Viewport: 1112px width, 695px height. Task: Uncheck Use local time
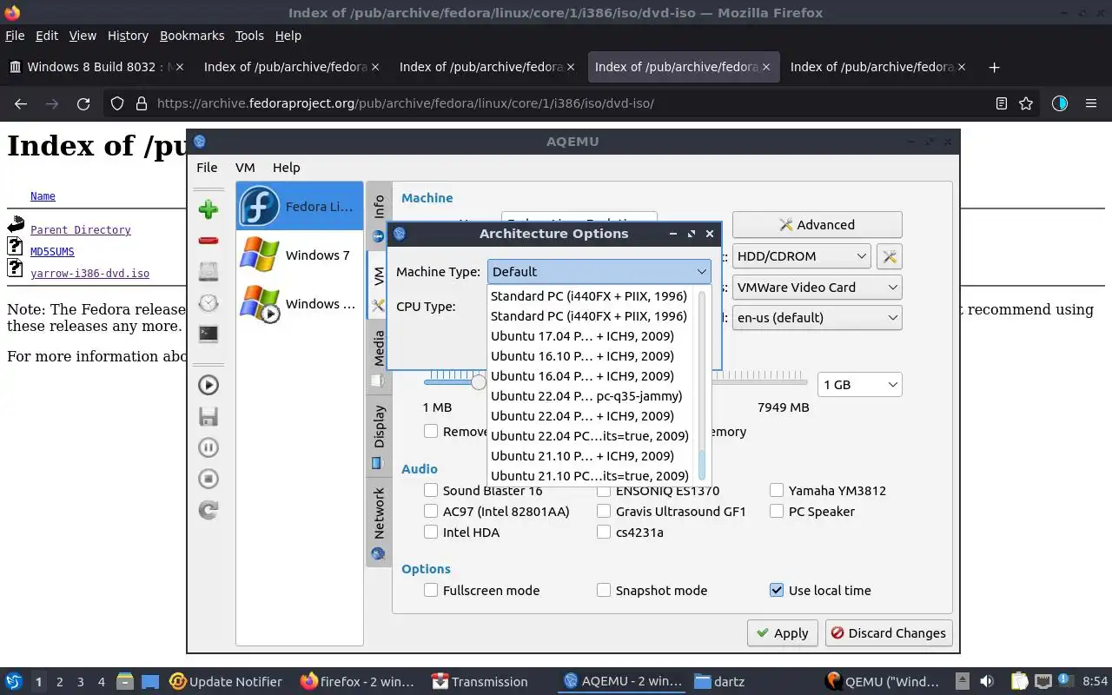(777, 590)
